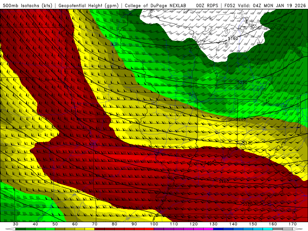Viewport: 308px width, 231px height.
Task: Click the 170 tick label on color scale
Action: pyautogui.click(x=293, y=224)
